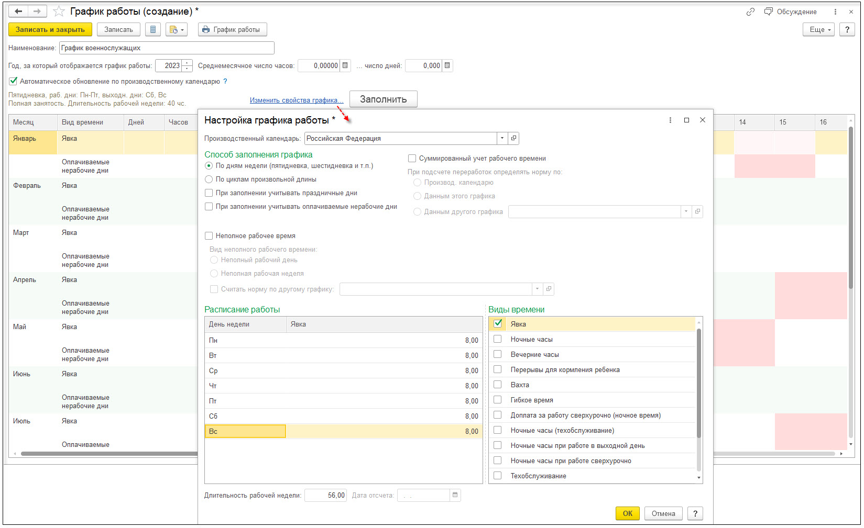This screenshot has height=528, width=864.
Task: Open Изменить свойства графика link
Action: point(297,100)
